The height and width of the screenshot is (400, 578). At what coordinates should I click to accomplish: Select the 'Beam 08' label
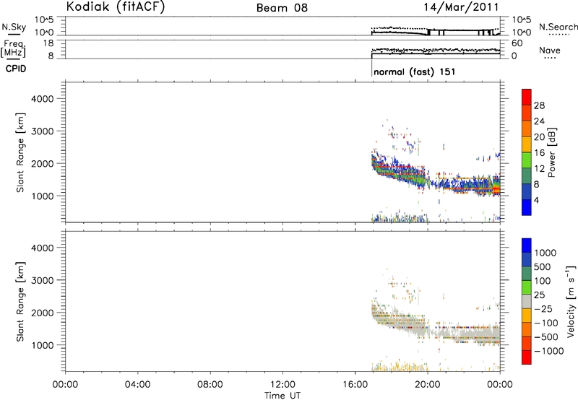point(282,8)
